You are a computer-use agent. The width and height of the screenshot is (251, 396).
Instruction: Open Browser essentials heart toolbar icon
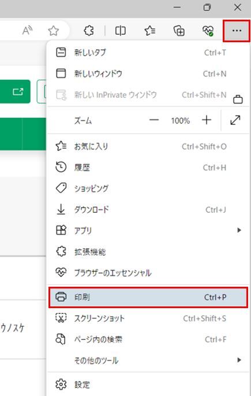[208, 31]
